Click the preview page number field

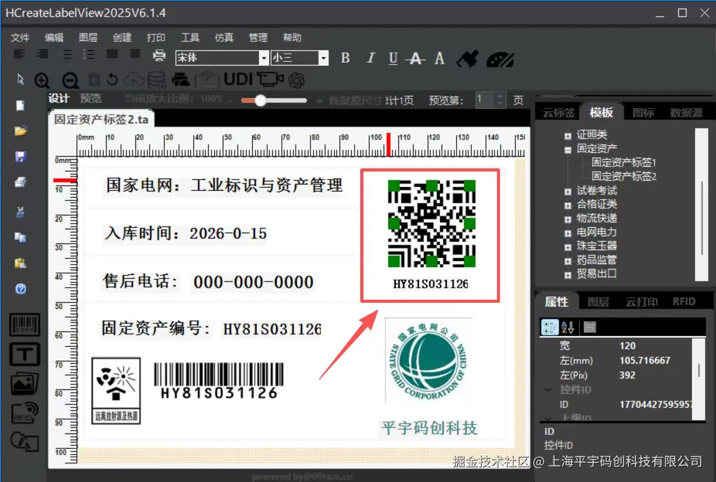coord(485,99)
